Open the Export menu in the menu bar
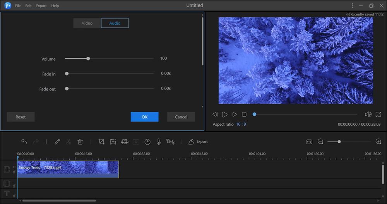The height and width of the screenshot is (204, 387). point(41,6)
